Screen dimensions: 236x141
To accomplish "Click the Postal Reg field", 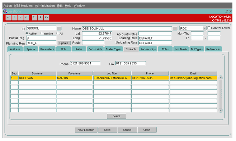I will pyautogui.click(x=41, y=38).
